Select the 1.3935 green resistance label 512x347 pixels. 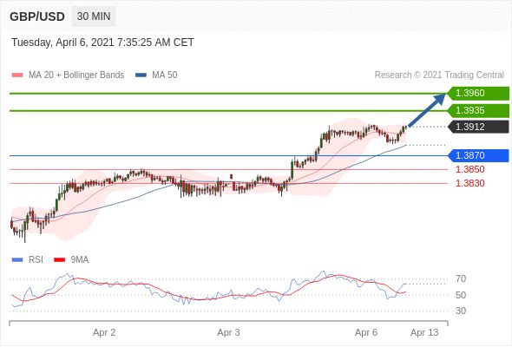478,111
